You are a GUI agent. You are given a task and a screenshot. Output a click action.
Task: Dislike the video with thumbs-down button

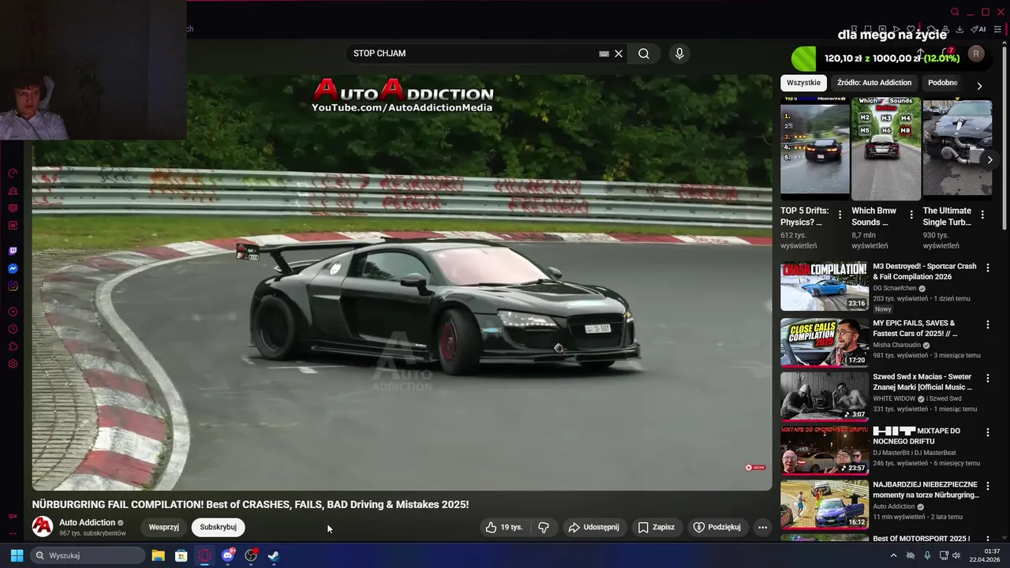[x=544, y=527]
